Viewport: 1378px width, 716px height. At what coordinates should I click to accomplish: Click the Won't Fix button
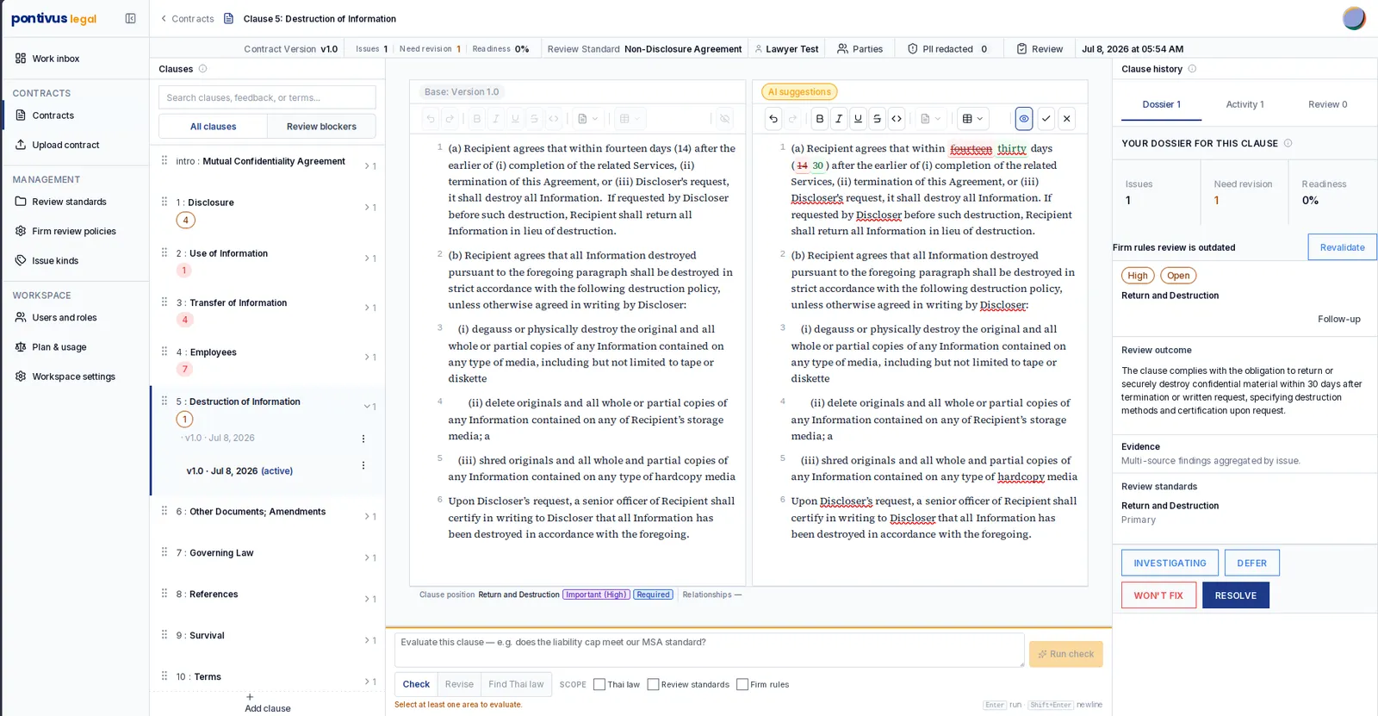pyautogui.click(x=1158, y=595)
